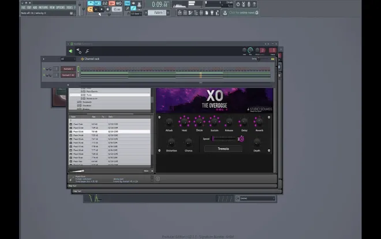Select the first Kontakt 5 channel selector LED
The width and height of the screenshot is (381, 239).
[x=79, y=69]
